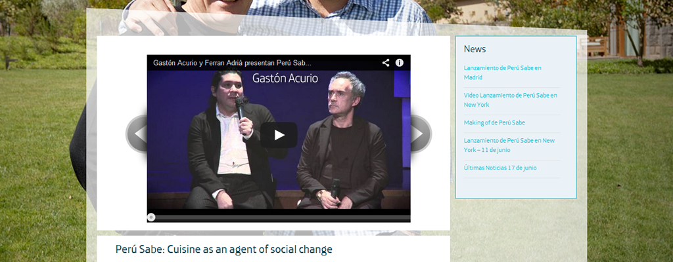Click the "News" sidebar heading
This screenshot has width=673, height=262.
point(475,49)
